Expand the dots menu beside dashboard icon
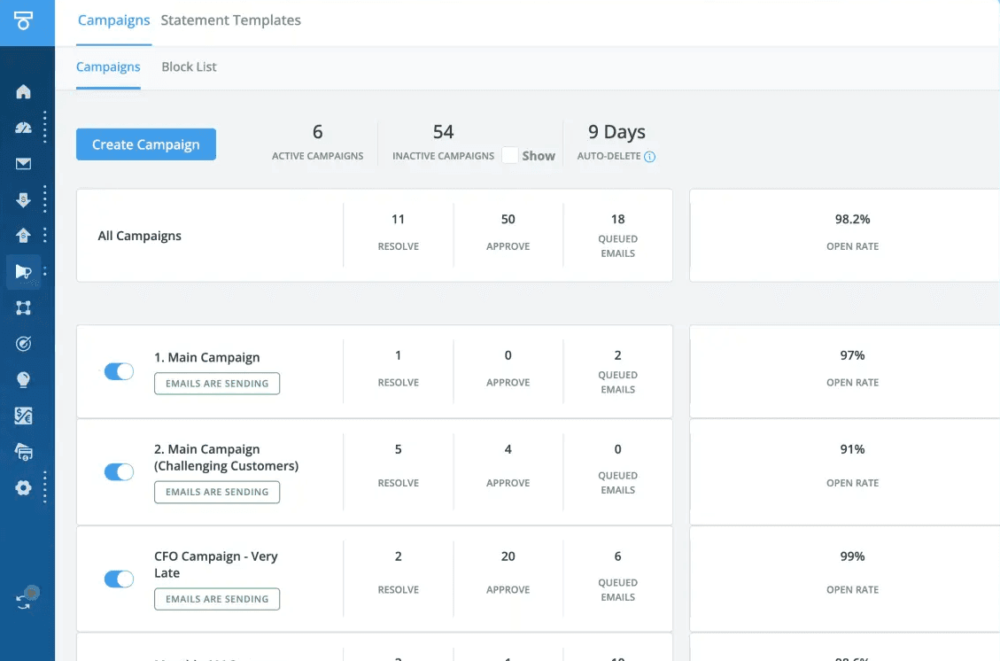The image size is (1000, 661). pos(45,128)
